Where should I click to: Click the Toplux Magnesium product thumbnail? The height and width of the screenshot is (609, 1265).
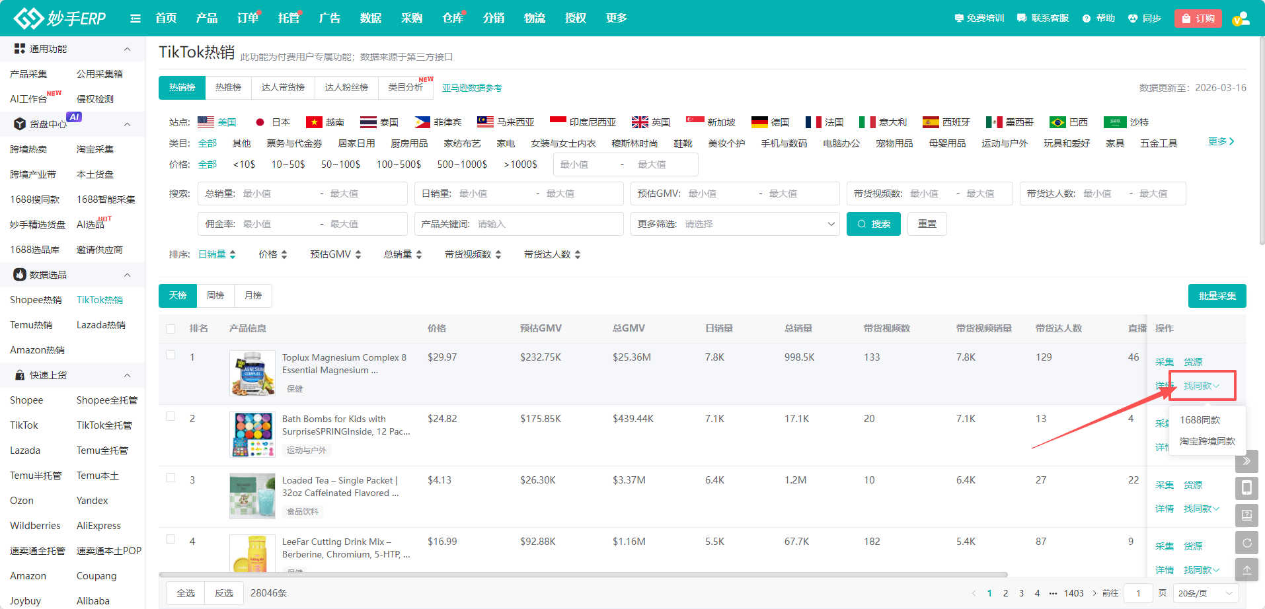click(x=252, y=373)
